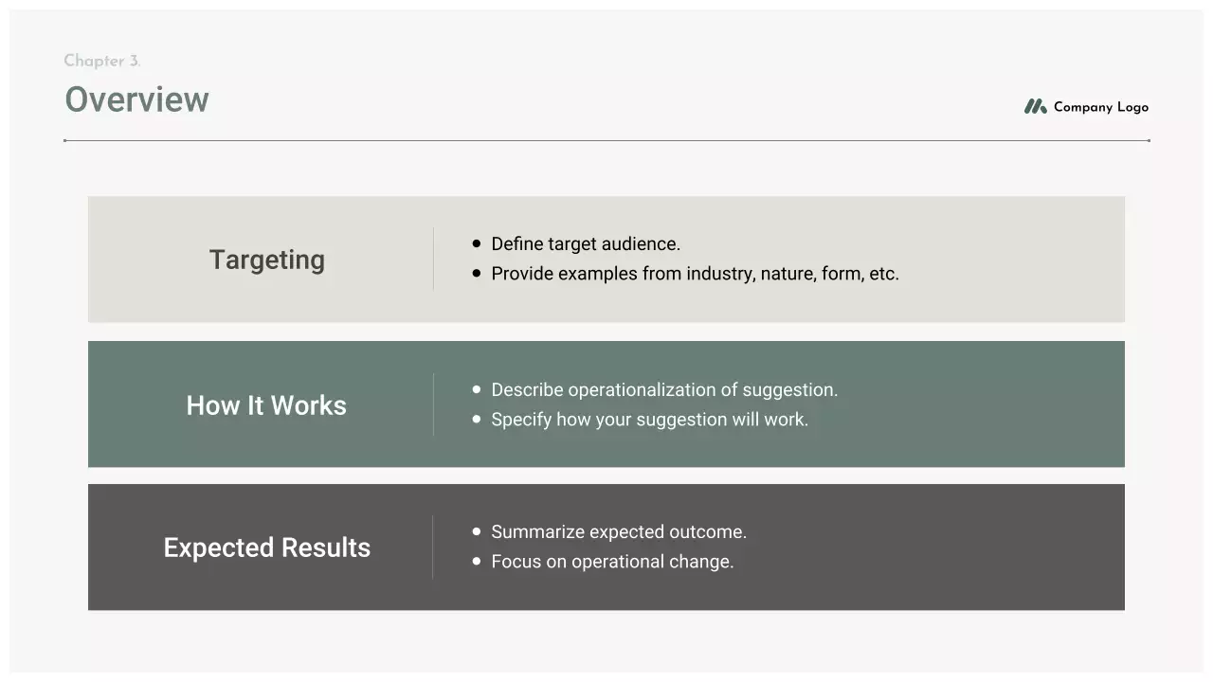Click "Focus on operational change." bullet text
Image resolution: width=1213 pixels, height=682 pixels.
612,562
